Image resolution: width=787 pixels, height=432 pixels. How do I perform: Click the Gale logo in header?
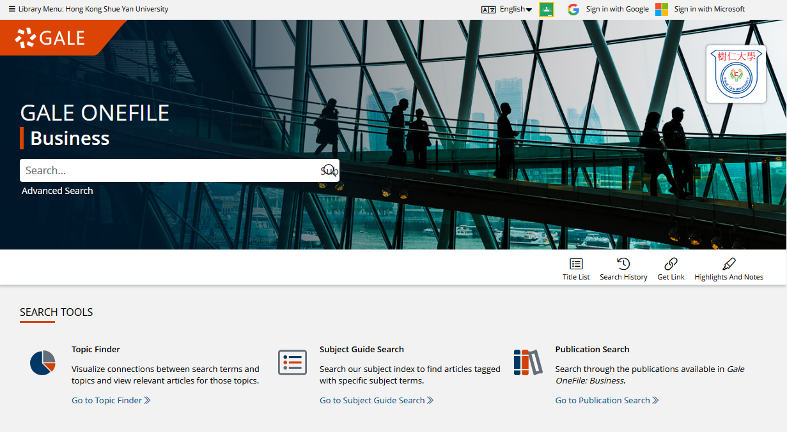[x=50, y=38]
